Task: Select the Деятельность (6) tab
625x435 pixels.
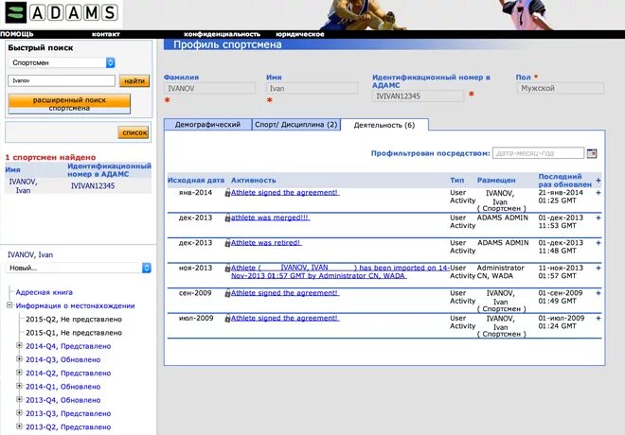Action: 384,125
